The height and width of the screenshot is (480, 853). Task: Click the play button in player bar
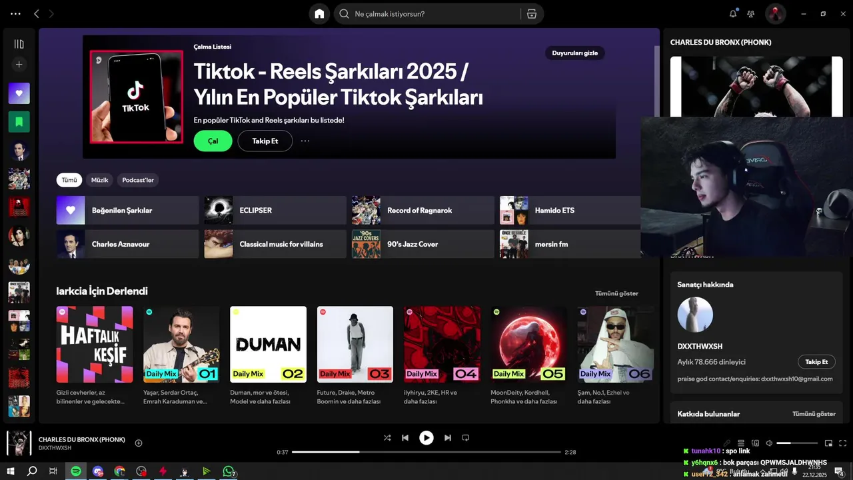(426, 438)
